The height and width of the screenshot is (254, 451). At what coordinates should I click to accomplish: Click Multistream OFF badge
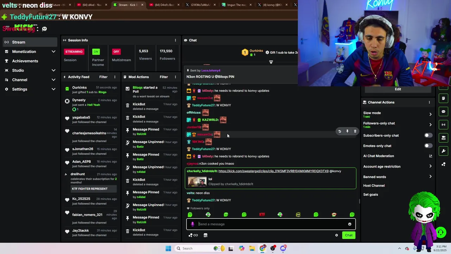[x=116, y=52]
